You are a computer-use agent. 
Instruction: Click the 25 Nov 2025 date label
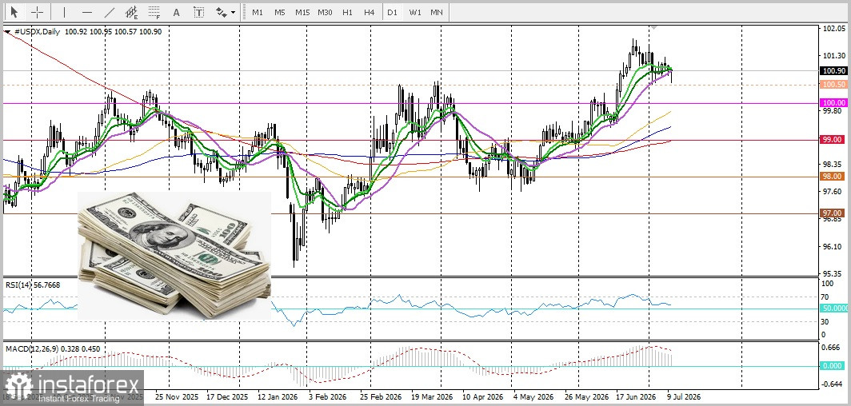pos(176,396)
